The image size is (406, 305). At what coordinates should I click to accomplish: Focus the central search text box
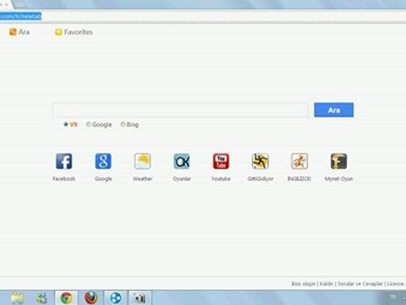tap(181, 110)
